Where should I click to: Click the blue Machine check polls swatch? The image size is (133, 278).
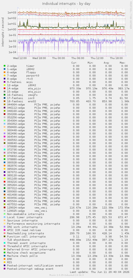click(5, 256)
